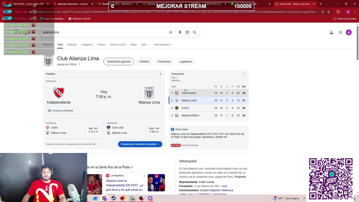Open Steam from the taskbar
The image size is (359, 202).
(113, 198)
